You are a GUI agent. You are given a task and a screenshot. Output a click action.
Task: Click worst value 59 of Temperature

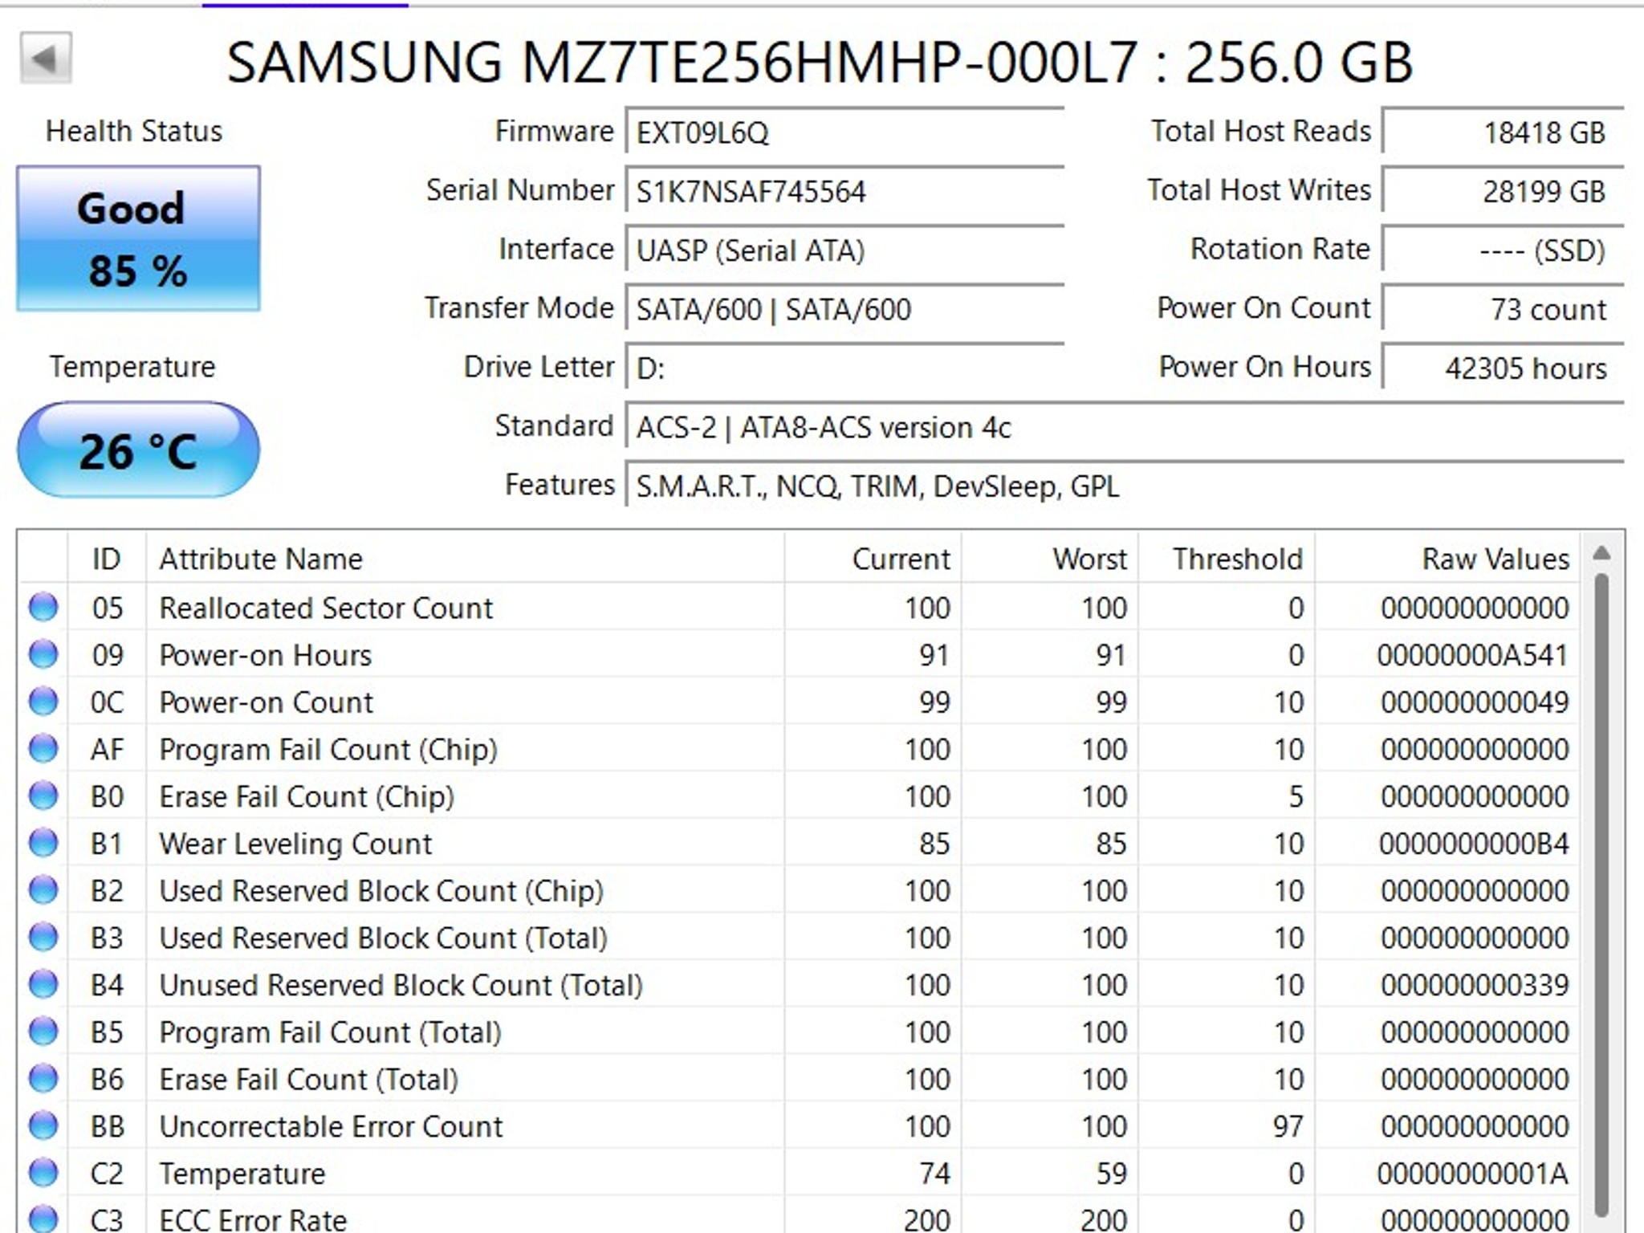1111,1174
